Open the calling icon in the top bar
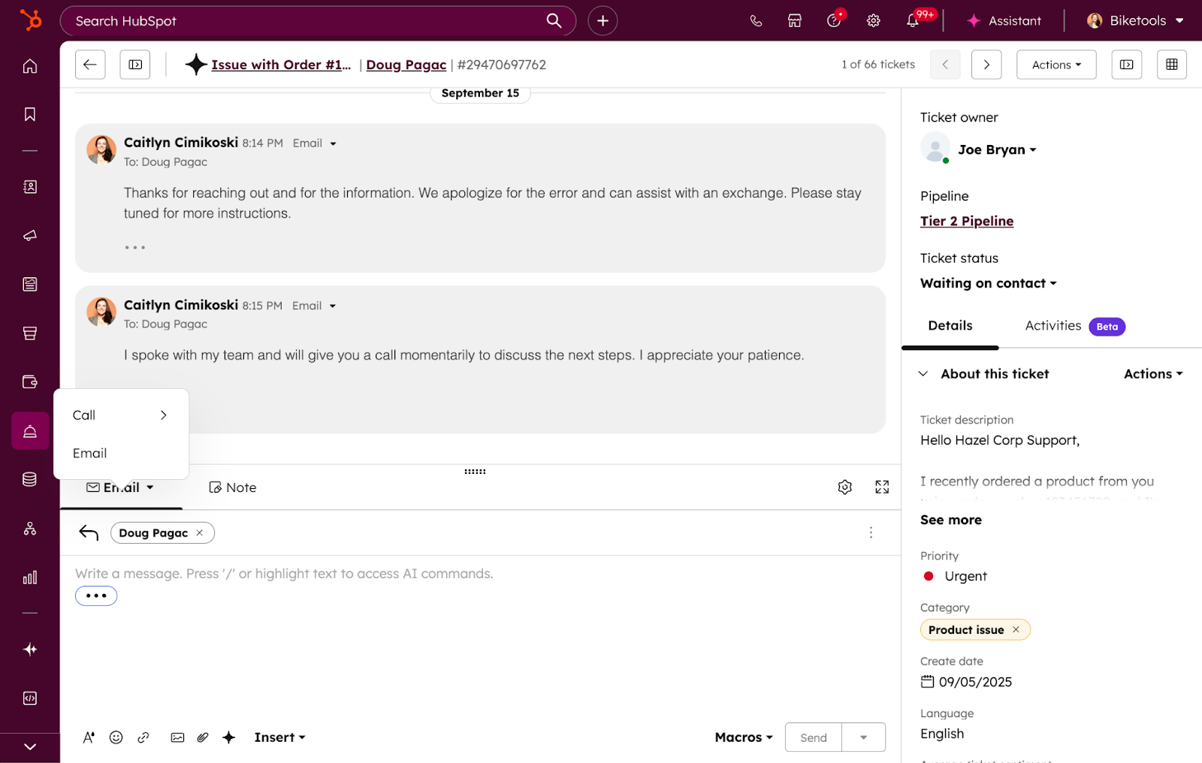1202x763 pixels. coord(755,20)
